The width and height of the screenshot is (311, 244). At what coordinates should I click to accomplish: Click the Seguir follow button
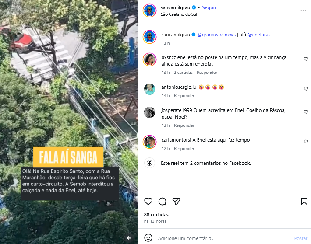pos(209,7)
